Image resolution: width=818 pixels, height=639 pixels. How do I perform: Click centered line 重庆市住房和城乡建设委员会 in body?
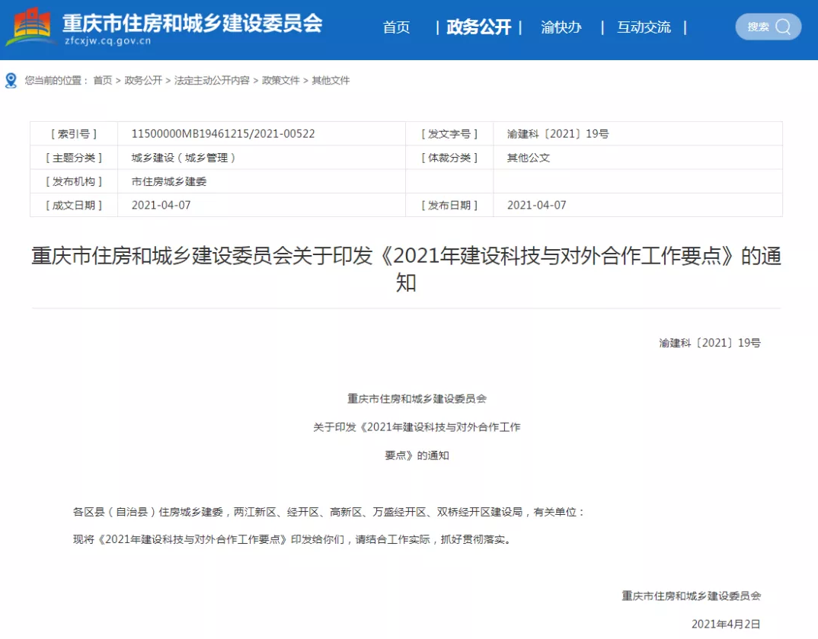(x=417, y=399)
